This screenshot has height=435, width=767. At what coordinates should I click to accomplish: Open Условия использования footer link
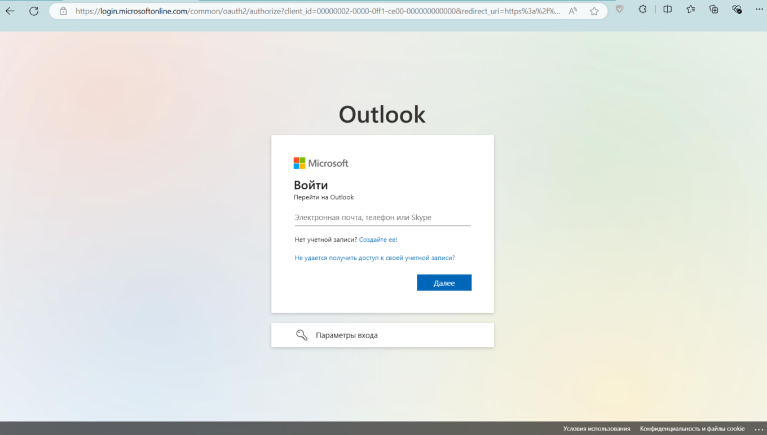pos(597,429)
